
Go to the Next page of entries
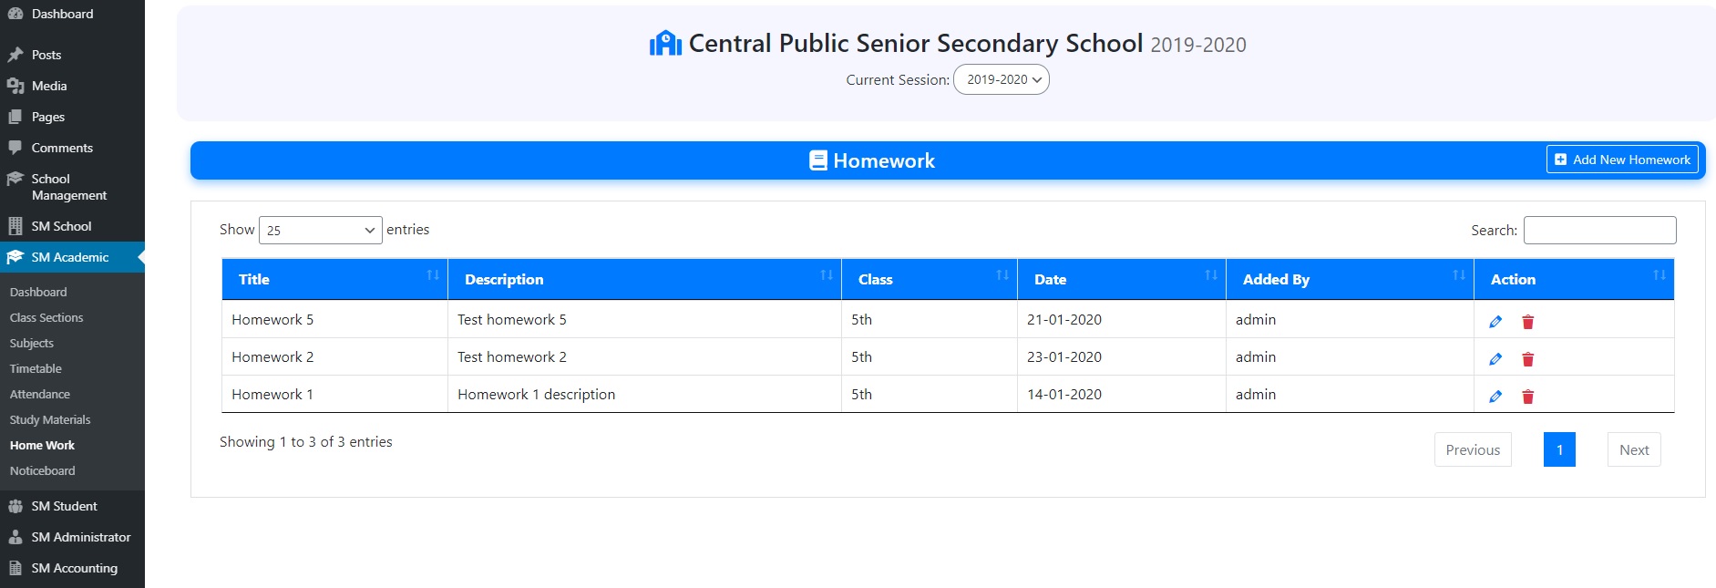pyautogui.click(x=1634, y=450)
